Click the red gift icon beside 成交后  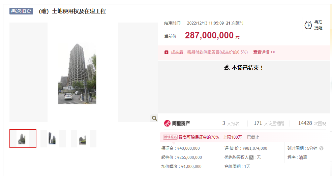click(166, 52)
